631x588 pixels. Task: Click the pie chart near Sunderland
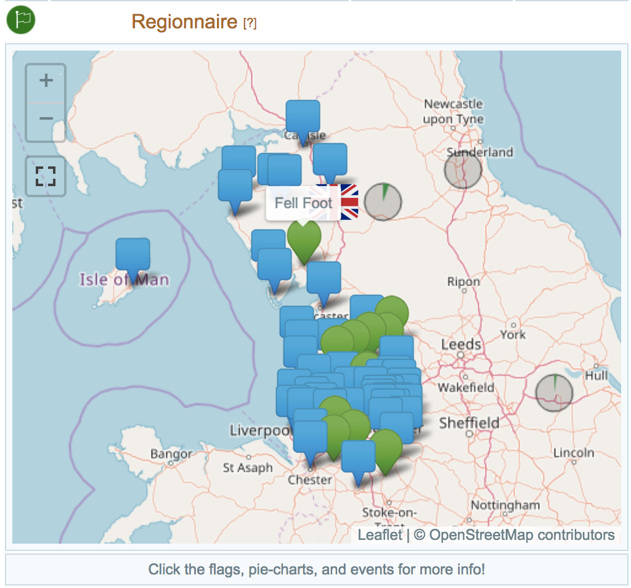pyautogui.click(x=463, y=171)
